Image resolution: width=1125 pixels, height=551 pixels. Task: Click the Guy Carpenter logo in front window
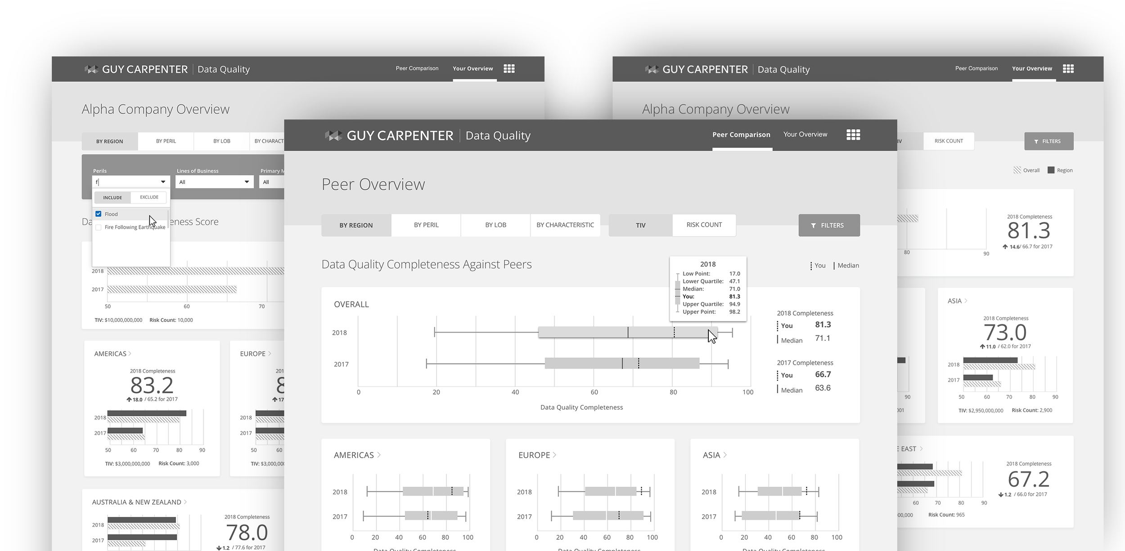[x=333, y=136]
